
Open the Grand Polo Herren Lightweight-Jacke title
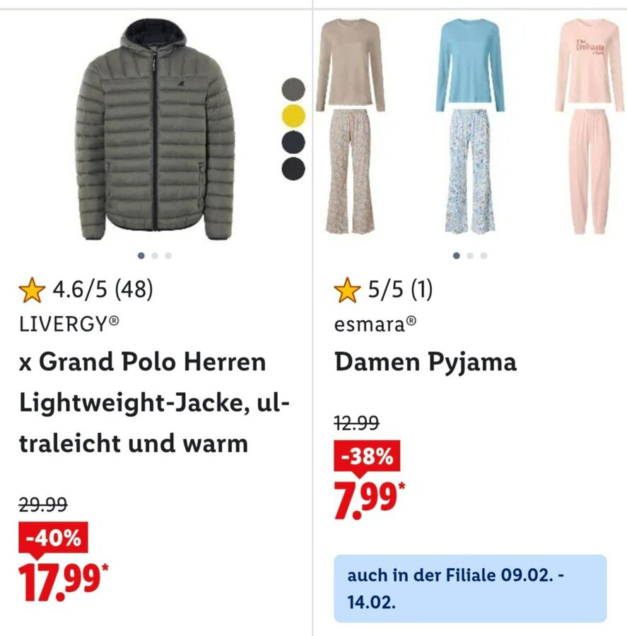(154, 402)
